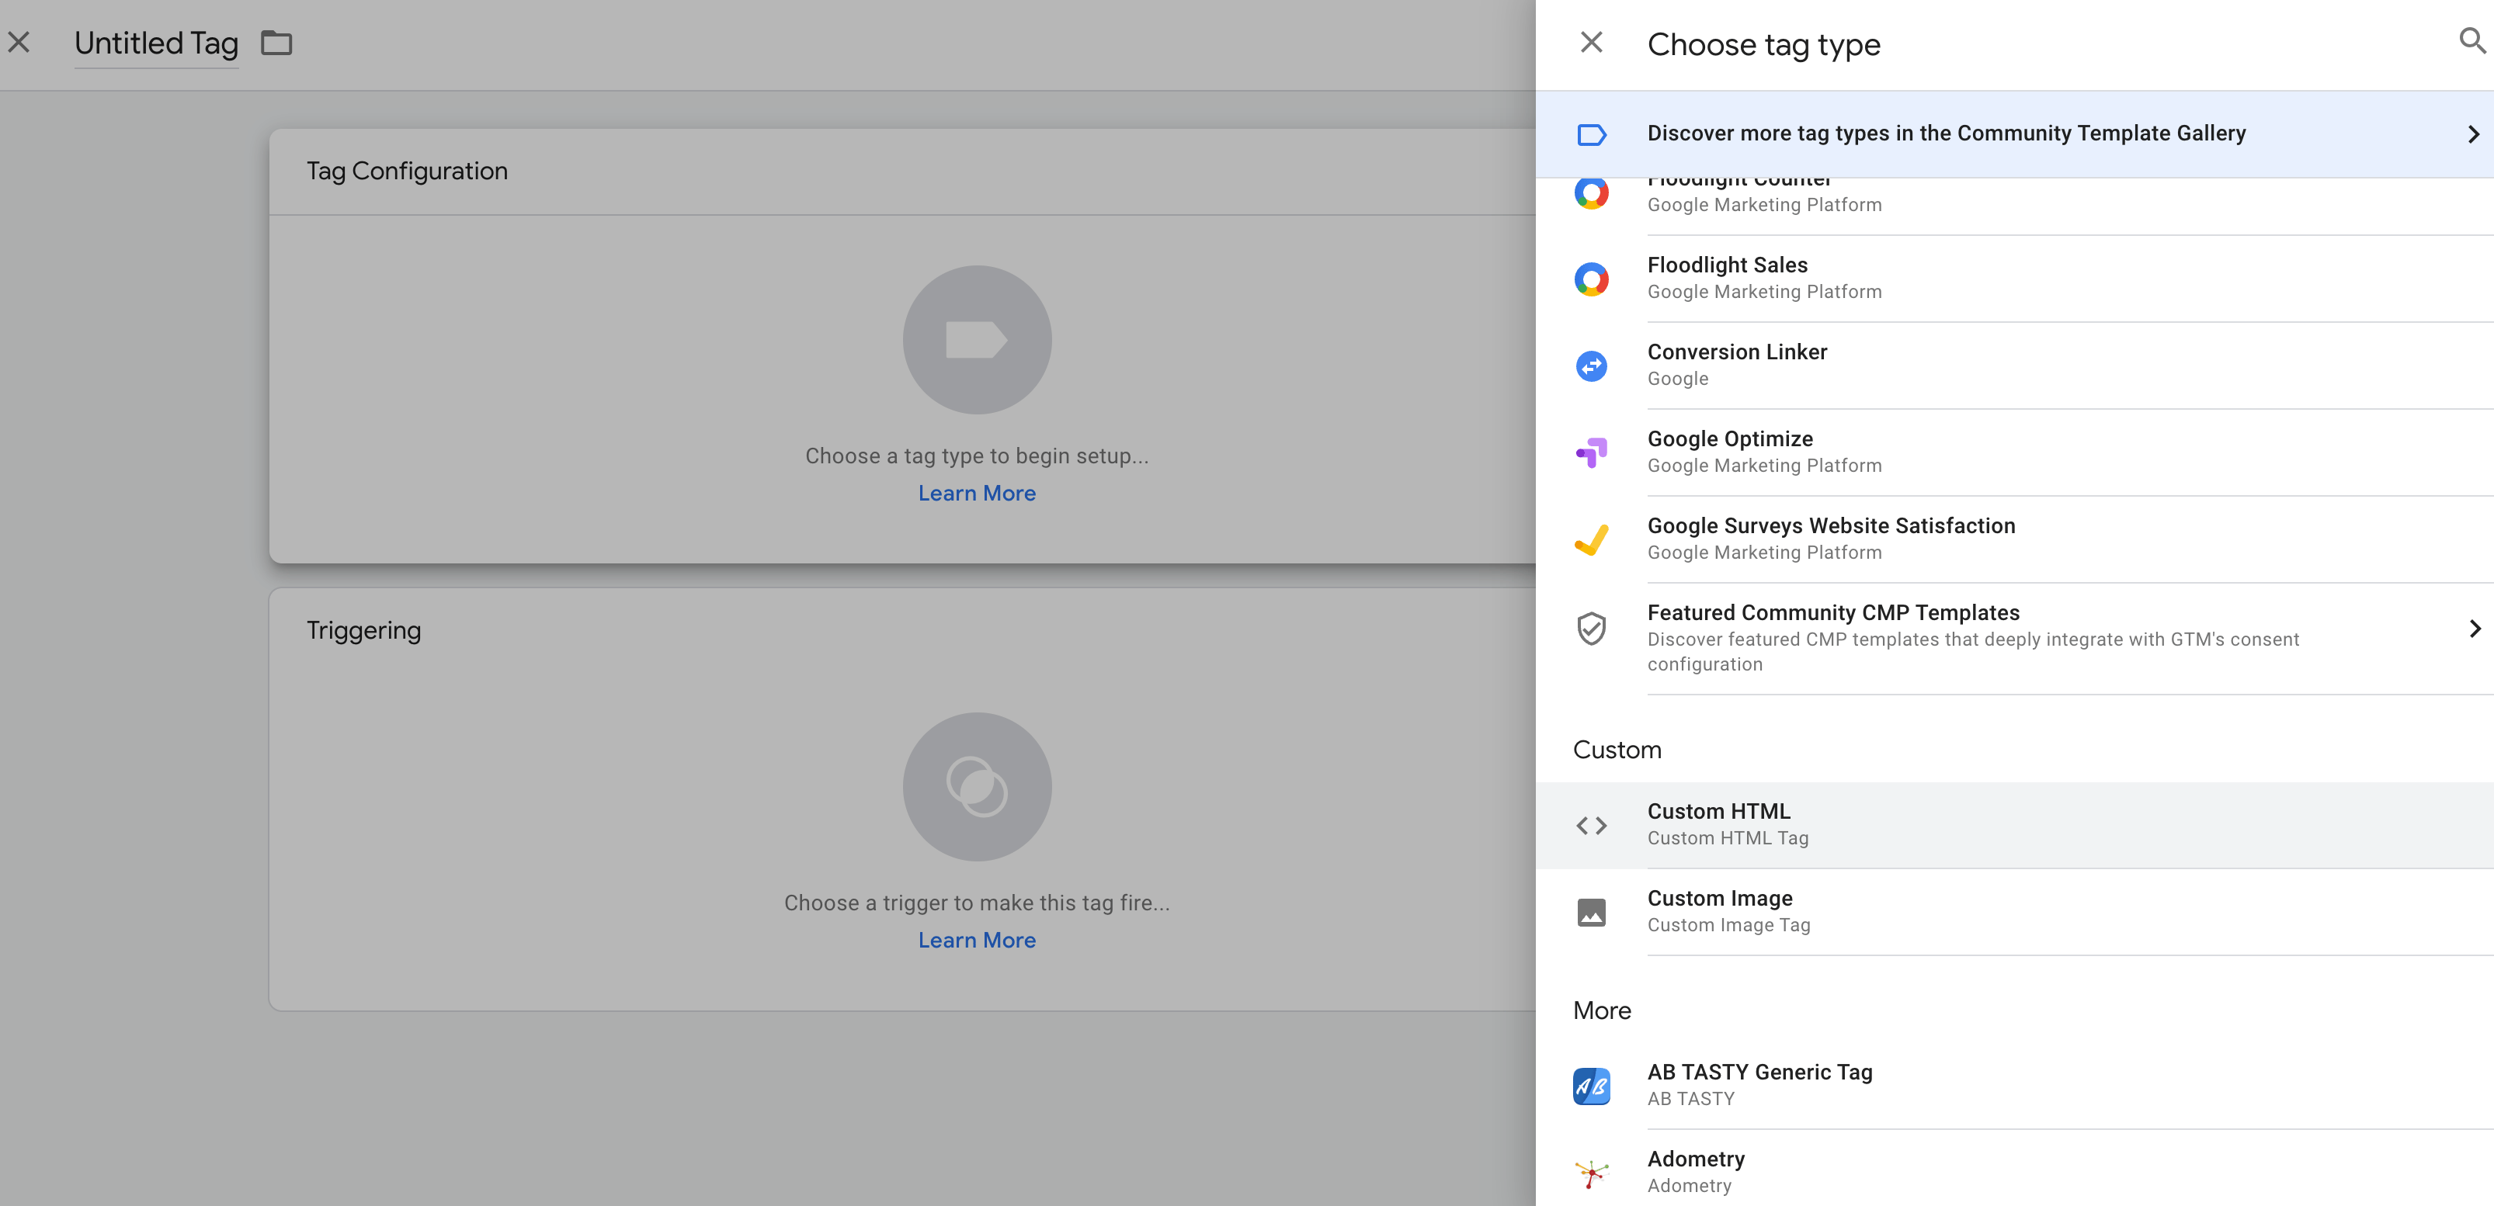This screenshot has width=2494, height=1206.
Task: Open Featured Community CMP Templates
Action: point(2015,639)
